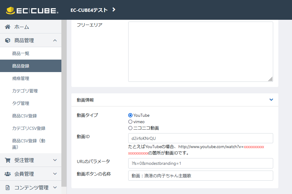Click the document icon for コンテンツ管理

(8, 188)
